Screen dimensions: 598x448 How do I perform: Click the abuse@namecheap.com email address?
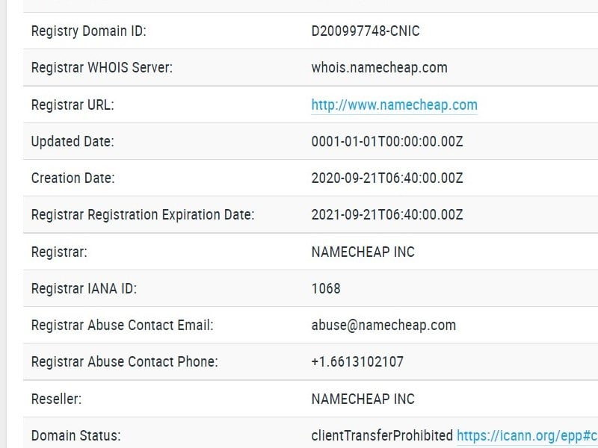[383, 326]
